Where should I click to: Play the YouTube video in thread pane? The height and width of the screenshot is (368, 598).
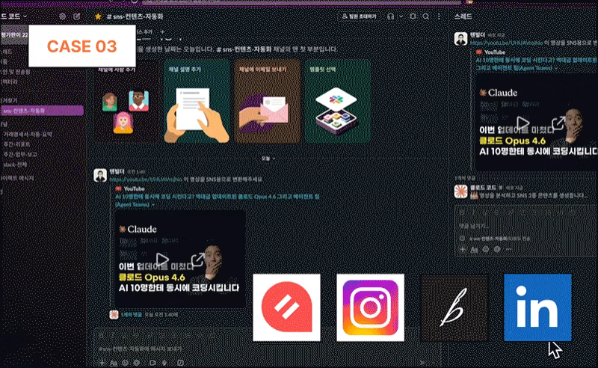(523, 123)
